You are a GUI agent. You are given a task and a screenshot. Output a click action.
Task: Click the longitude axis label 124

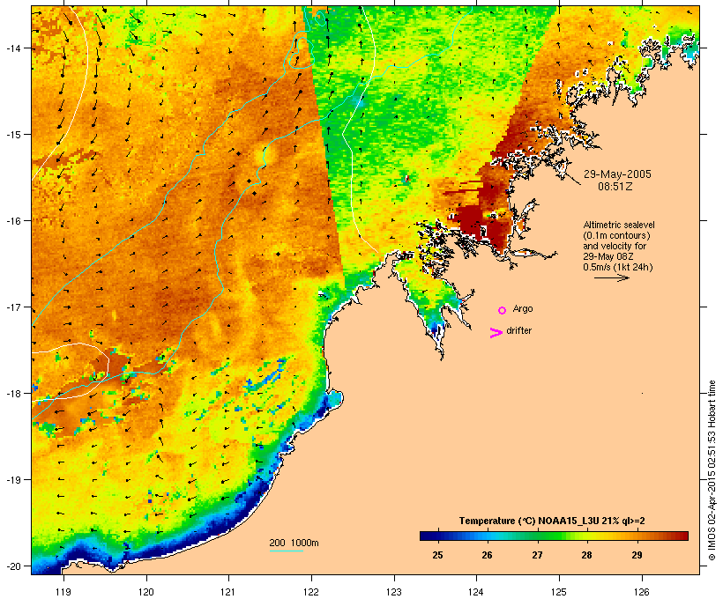click(476, 592)
